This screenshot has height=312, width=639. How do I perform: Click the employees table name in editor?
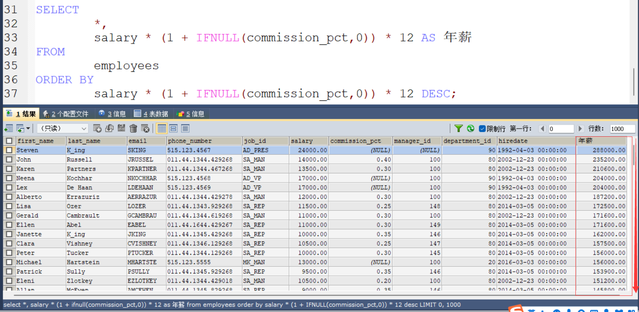(x=126, y=66)
